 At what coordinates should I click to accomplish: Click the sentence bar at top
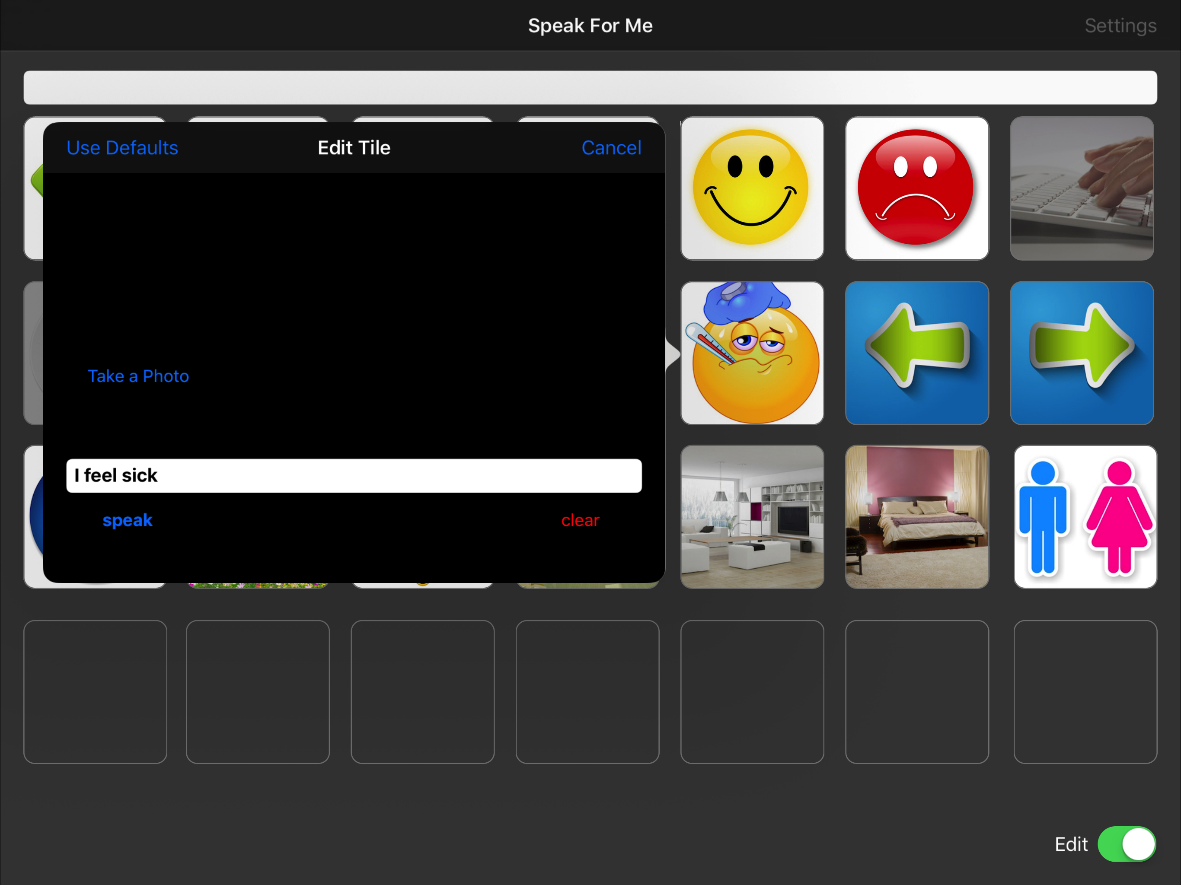click(x=590, y=88)
